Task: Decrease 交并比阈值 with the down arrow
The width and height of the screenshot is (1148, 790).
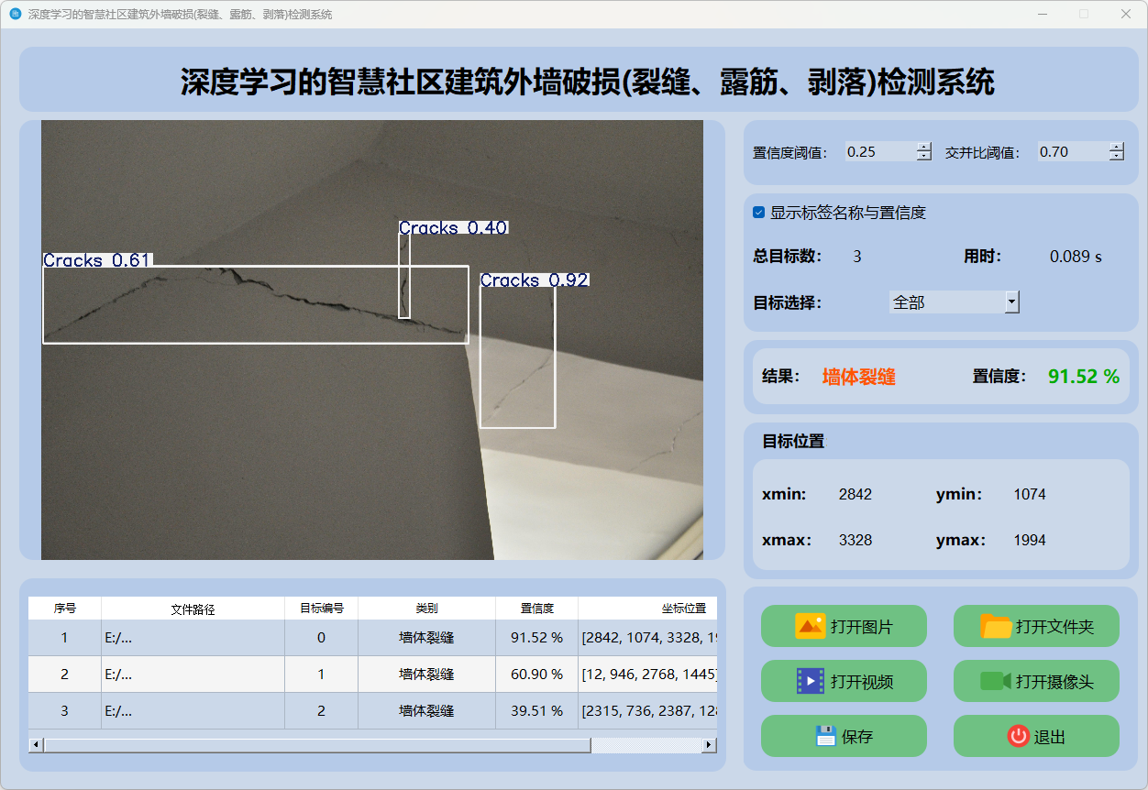Action: (1116, 157)
